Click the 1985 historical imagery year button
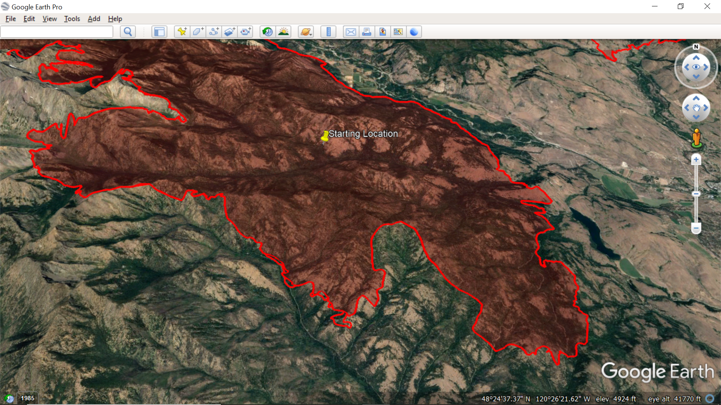The image size is (721, 405). coord(27,398)
